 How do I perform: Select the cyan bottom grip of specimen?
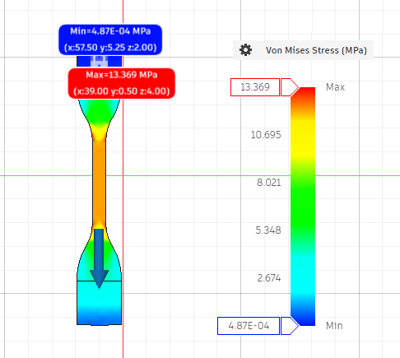99,303
